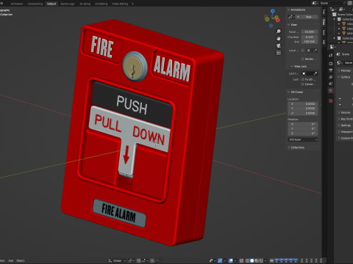Open the Animation workspace tab

tap(17, 4)
